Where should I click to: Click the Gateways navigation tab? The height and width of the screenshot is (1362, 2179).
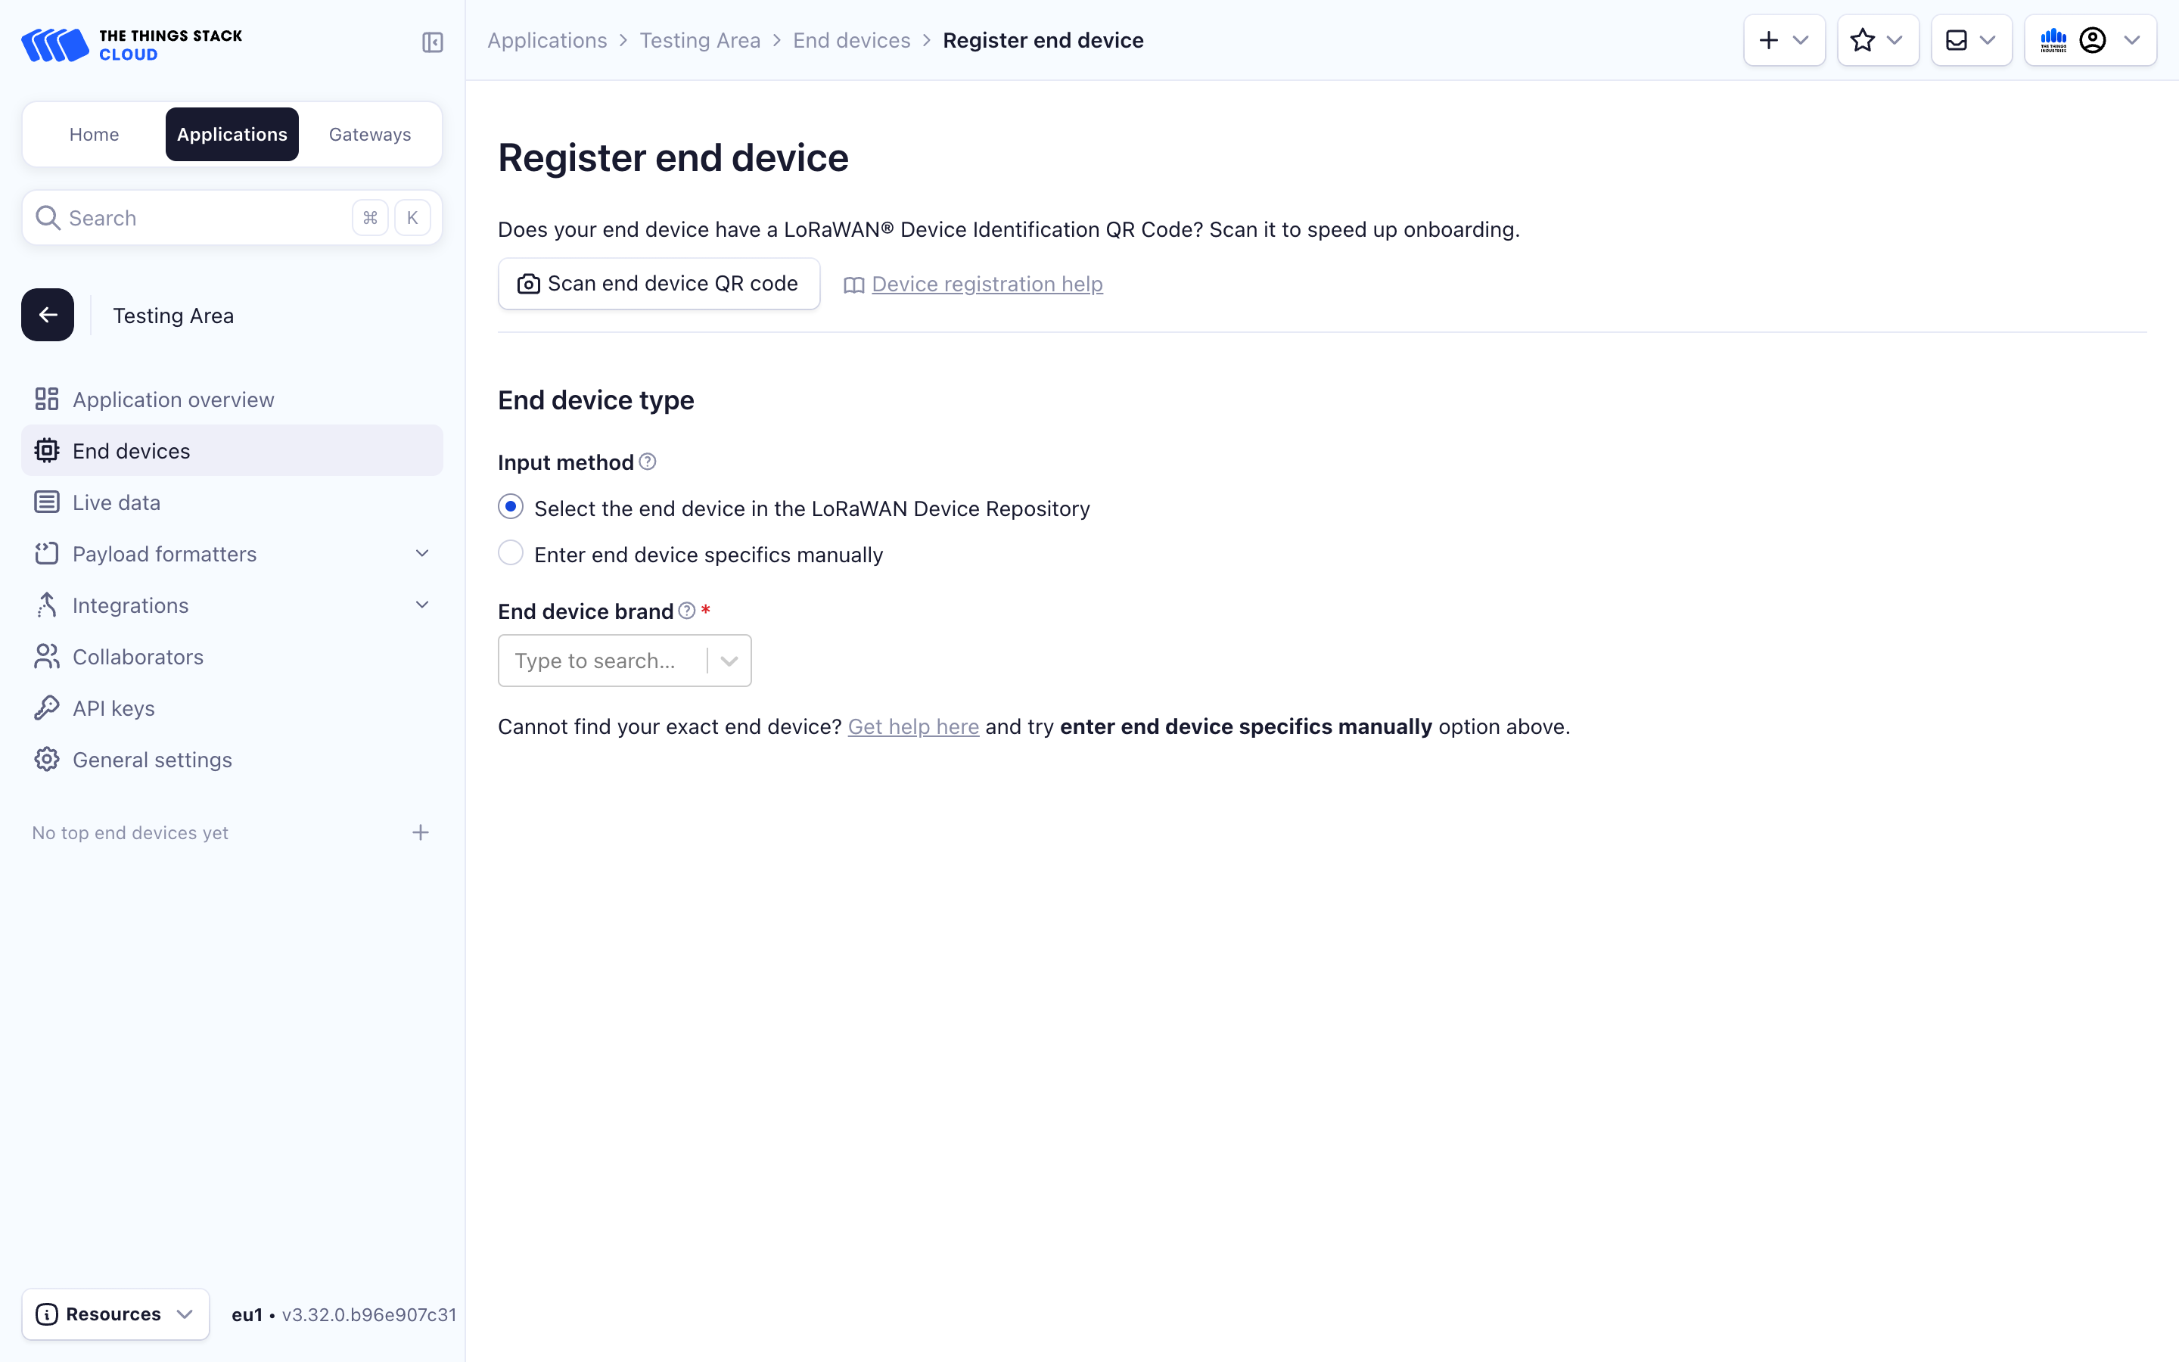(368, 133)
